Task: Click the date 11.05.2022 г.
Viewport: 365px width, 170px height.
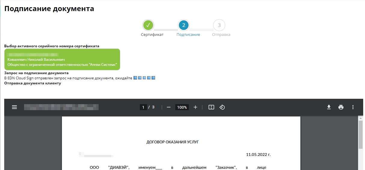Action: tap(258, 155)
